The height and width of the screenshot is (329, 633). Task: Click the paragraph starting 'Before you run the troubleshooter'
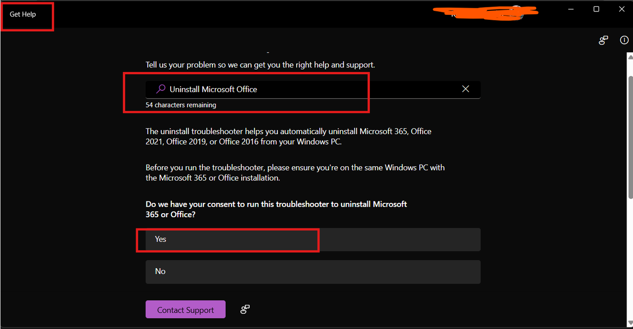(295, 173)
